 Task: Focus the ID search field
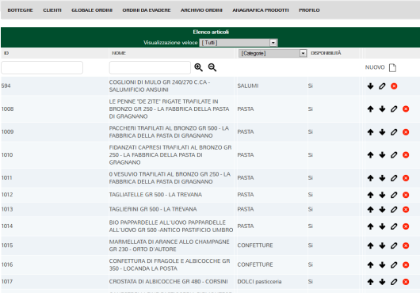tap(42, 67)
